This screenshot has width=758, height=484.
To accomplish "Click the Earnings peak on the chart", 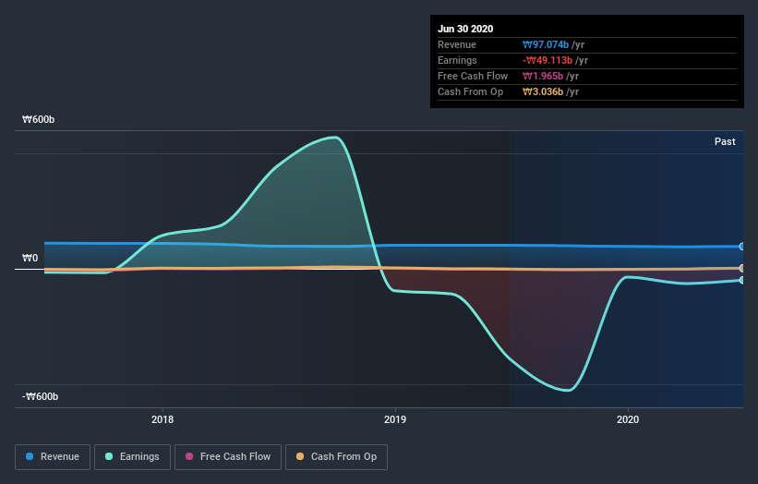I will (335, 138).
